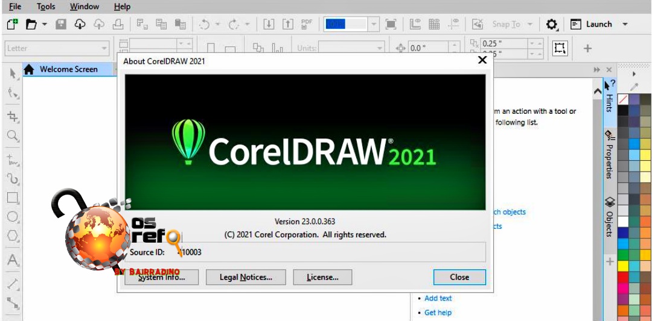This screenshot has height=321, width=652.
Task: Click the zoom level input field
Action: pos(345,24)
